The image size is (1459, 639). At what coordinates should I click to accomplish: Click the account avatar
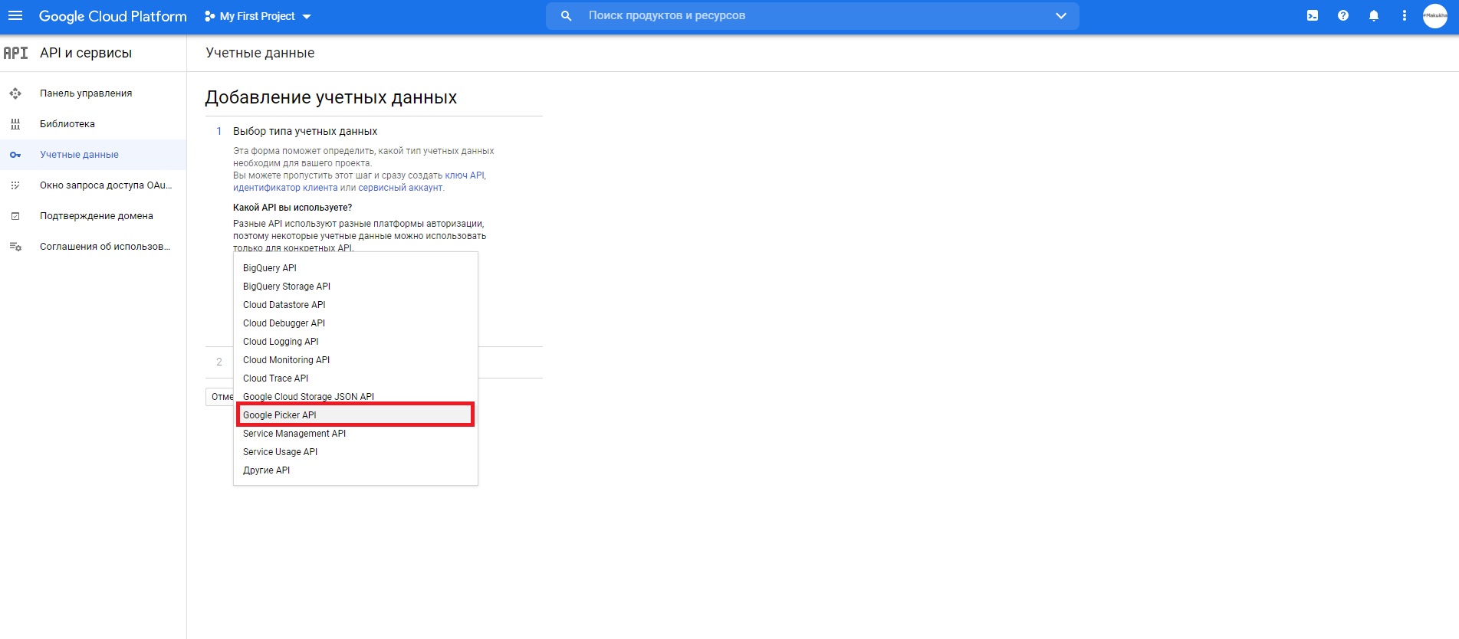[x=1435, y=15]
